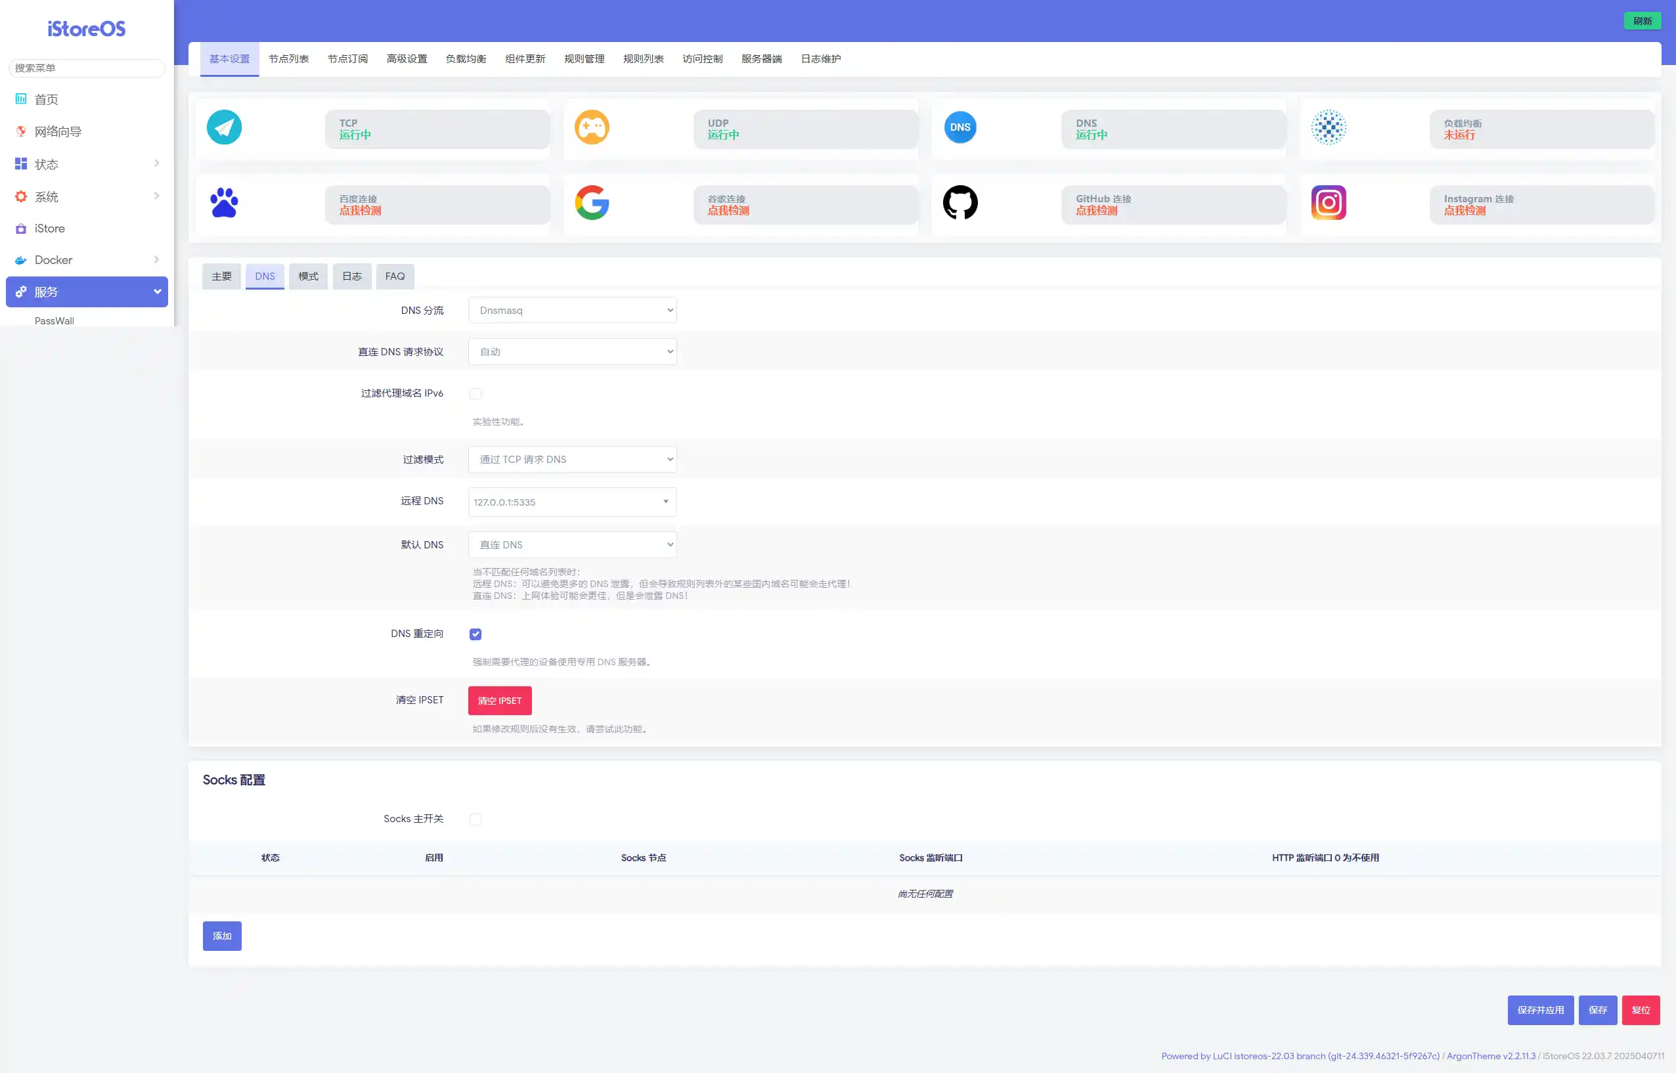This screenshot has width=1676, height=1073.
Task: Open the Powered by LuCI footer link
Action: click(x=1300, y=1057)
